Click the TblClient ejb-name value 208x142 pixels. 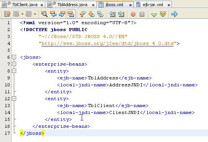[101, 106]
